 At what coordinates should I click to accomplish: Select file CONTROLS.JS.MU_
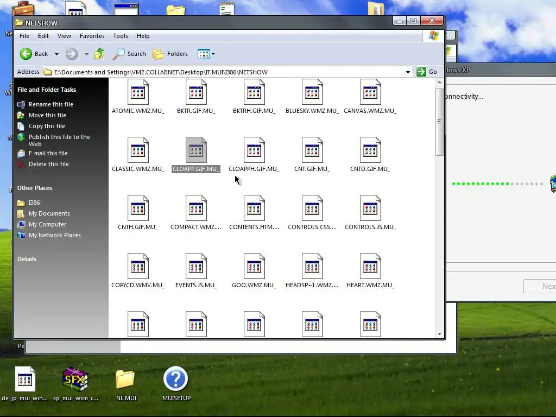coord(370,213)
